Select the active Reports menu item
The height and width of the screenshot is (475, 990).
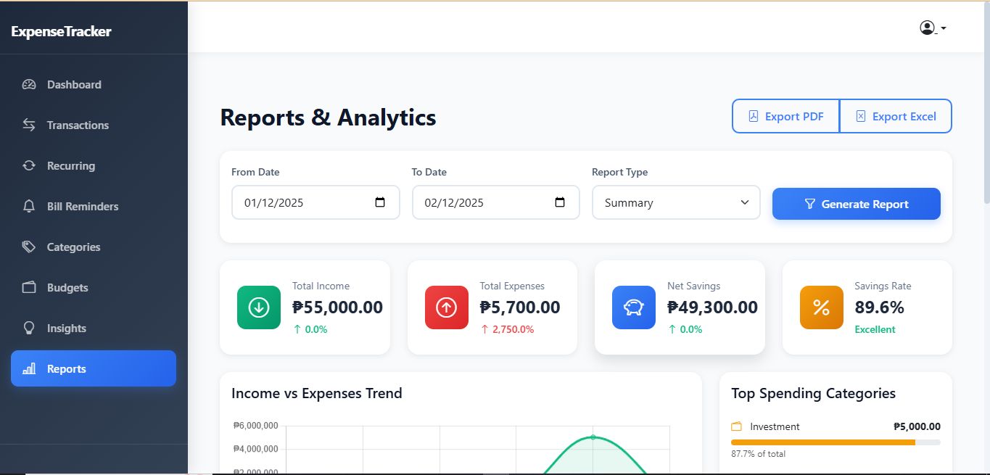click(94, 368)
